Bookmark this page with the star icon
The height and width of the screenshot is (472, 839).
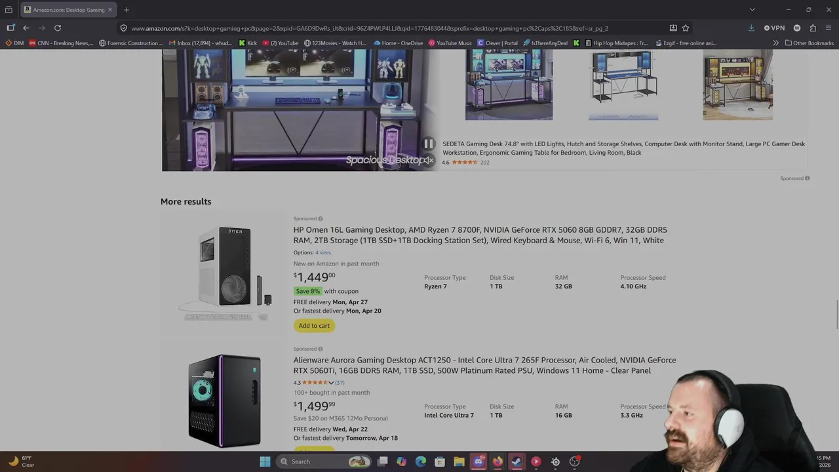(x=686, y=28)
